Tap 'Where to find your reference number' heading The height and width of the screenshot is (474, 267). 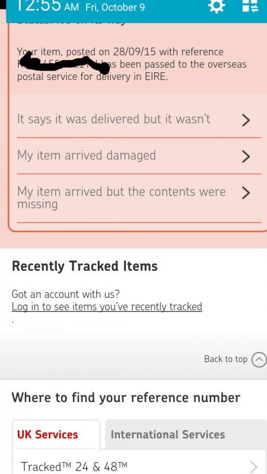(126, 398)
